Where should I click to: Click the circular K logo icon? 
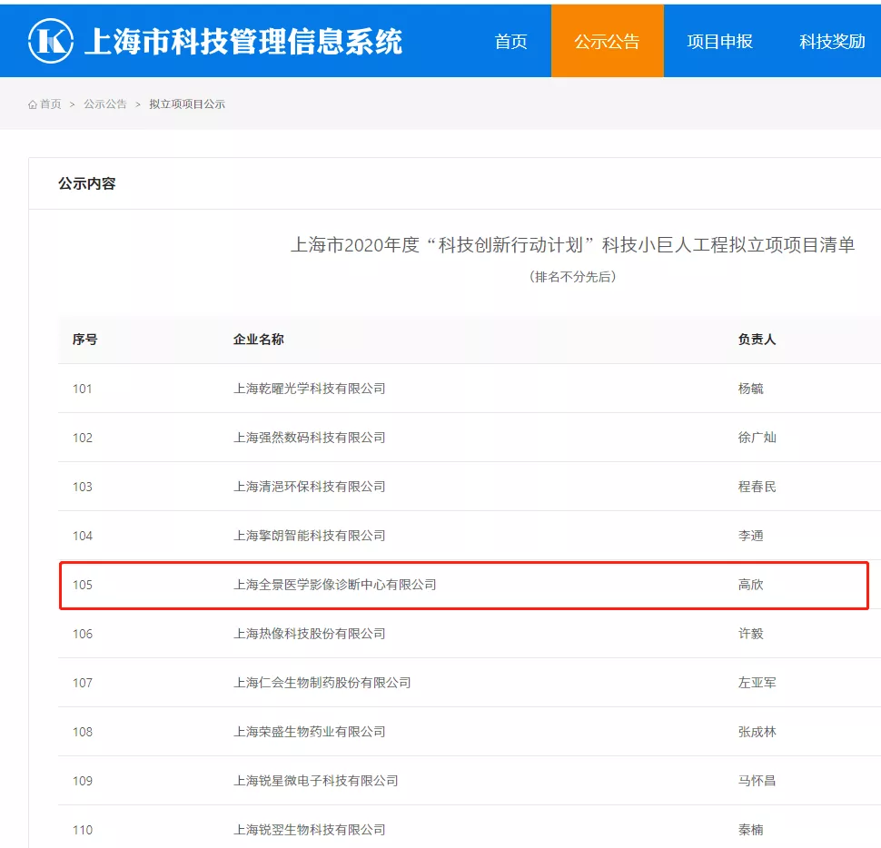(x=50, y=41)
